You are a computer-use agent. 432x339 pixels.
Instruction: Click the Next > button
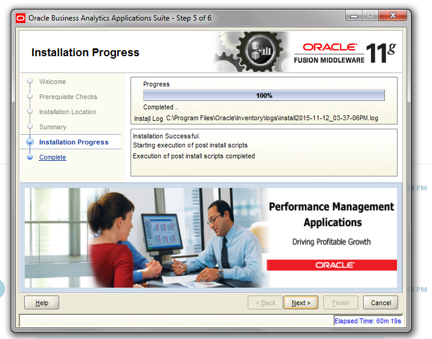(301, 303)
